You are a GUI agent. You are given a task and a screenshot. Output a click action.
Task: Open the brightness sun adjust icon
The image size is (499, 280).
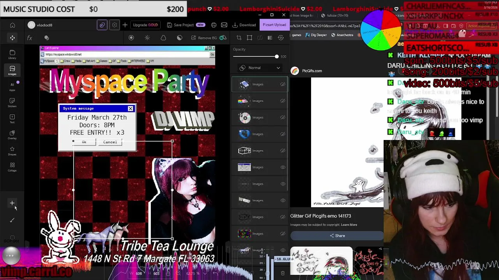pyautogui.click(x=147, y=38)
